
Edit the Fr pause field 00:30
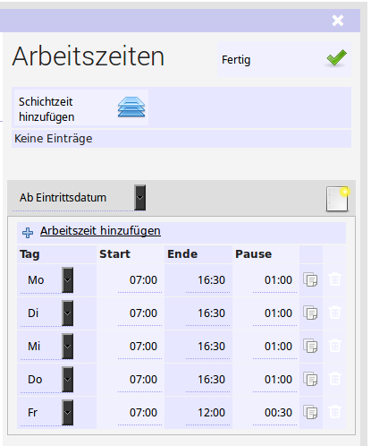tap(274, 413)
